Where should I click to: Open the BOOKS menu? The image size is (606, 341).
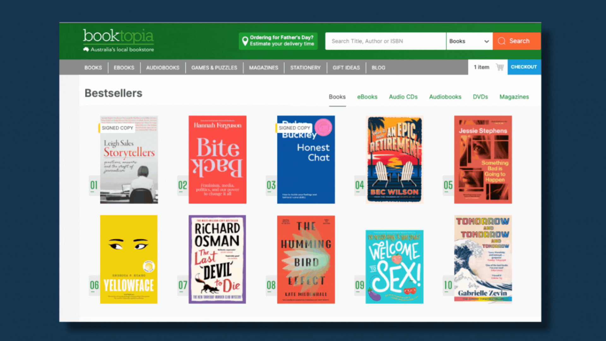tap(93, 68)
